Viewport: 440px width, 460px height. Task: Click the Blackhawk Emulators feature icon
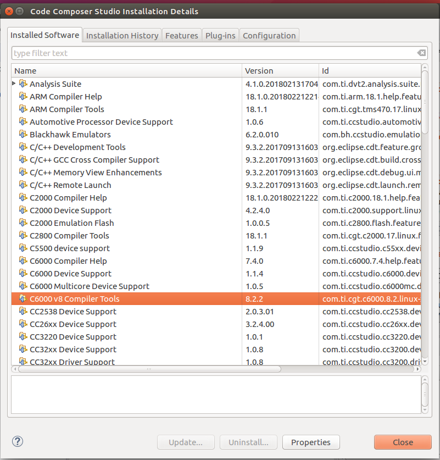(x=23, y=134)
